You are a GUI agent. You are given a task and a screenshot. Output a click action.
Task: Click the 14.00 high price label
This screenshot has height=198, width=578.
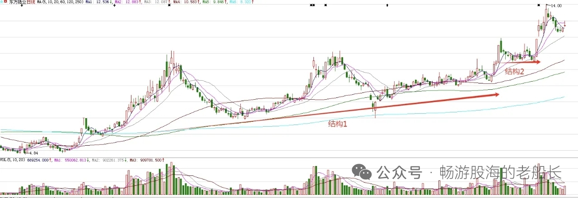pyautogui.click(x=556, y=6)
